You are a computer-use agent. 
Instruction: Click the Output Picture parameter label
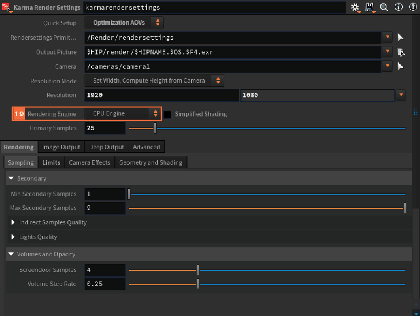click(56, 52)
